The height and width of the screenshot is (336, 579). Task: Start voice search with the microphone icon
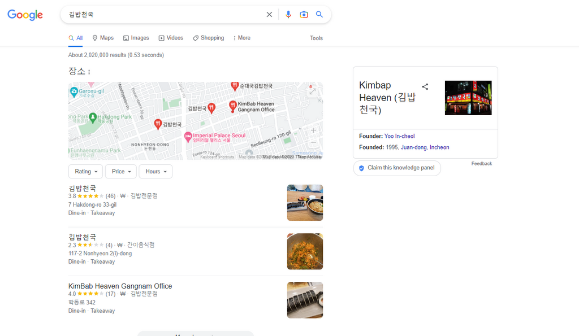coord(288,14)
